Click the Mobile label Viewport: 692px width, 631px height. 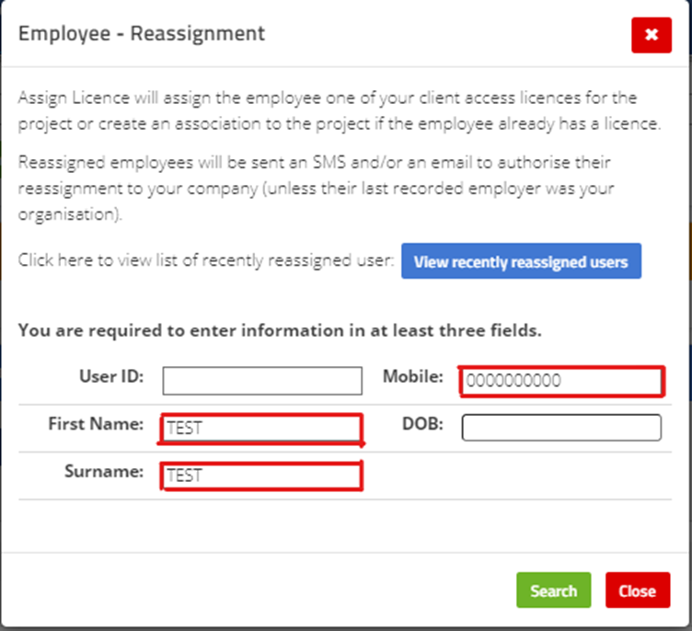click(413, 376)
